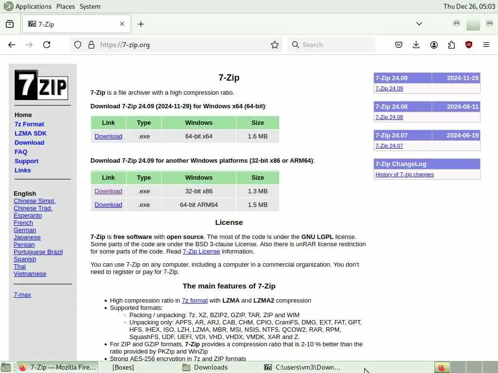Switch language to German
This screenshot has width=498, height=373.
[x=25, y=230]
